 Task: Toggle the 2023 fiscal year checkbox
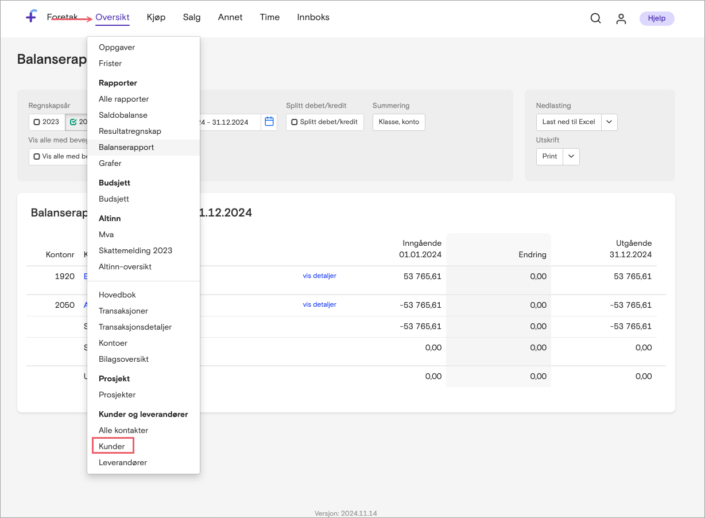click(x=37, y=122)
